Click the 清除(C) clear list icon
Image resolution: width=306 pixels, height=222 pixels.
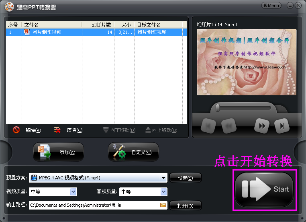[57, 130]
